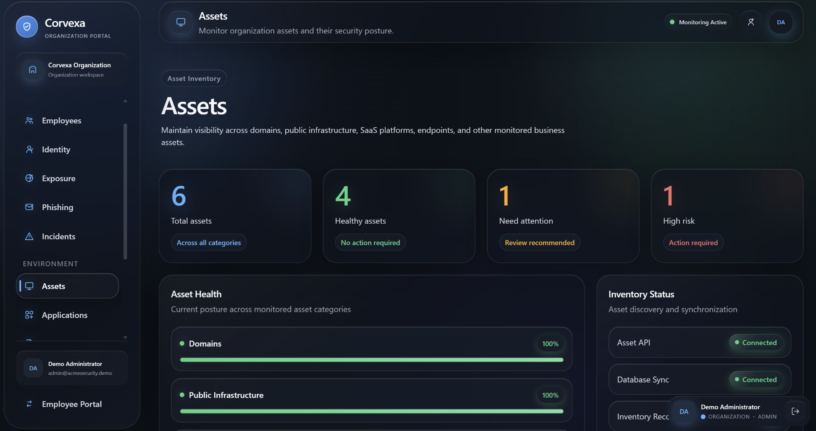Open the Incidents menu item
Image resolution: width=816 pixels, height=431 pixels.
pyautogui.click(x=68, y=236)
